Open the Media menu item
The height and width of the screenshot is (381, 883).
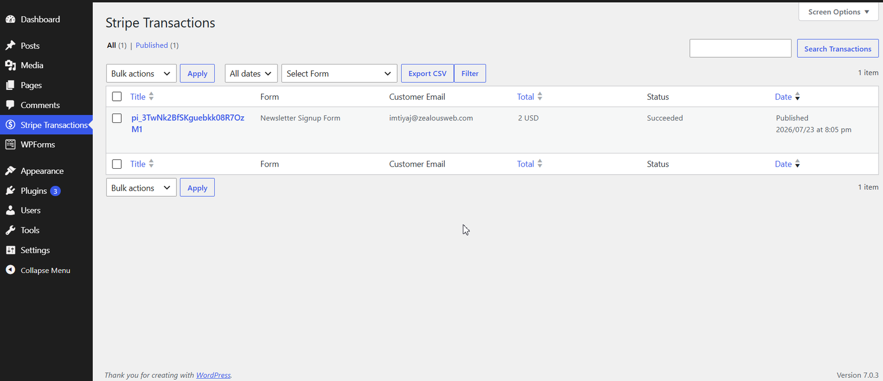coord(32,65)
